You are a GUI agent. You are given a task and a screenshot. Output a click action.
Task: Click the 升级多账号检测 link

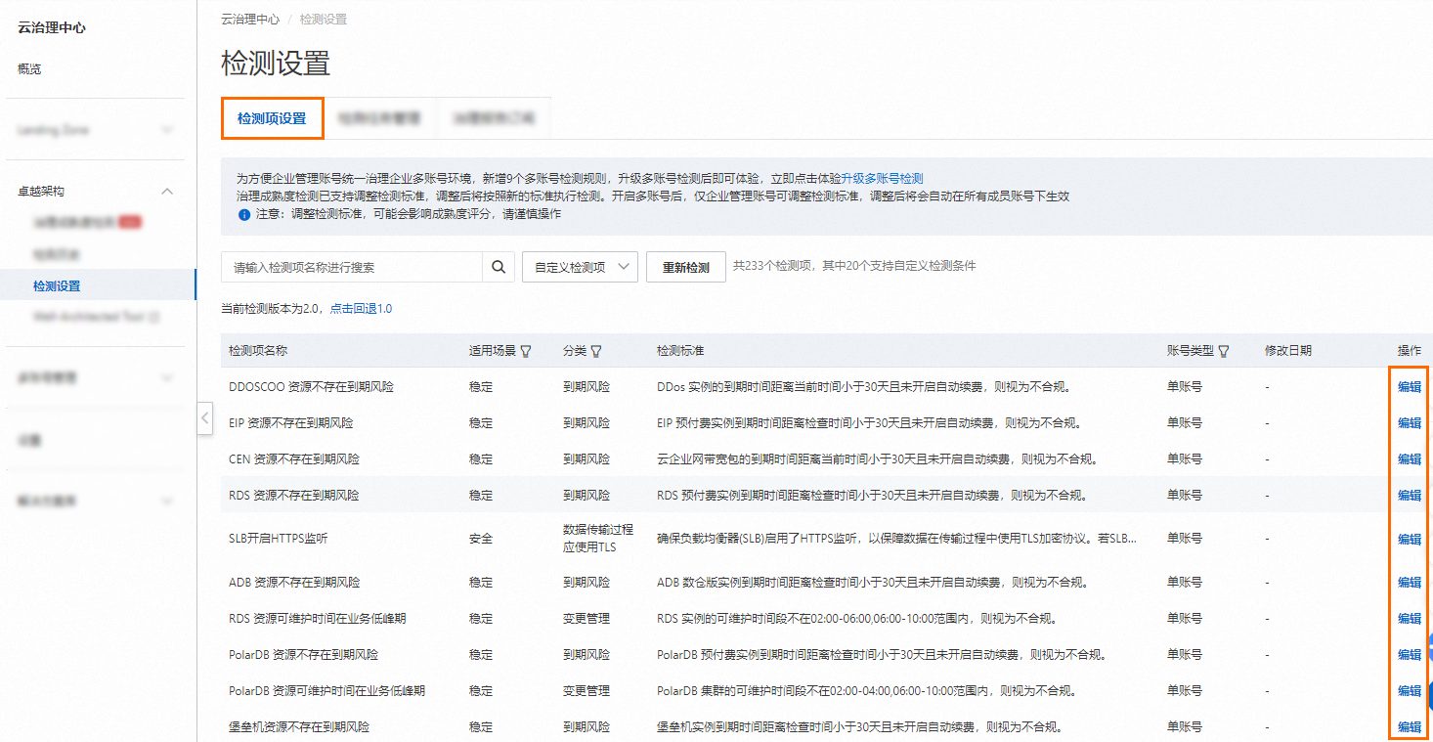[x=883, y=179]
